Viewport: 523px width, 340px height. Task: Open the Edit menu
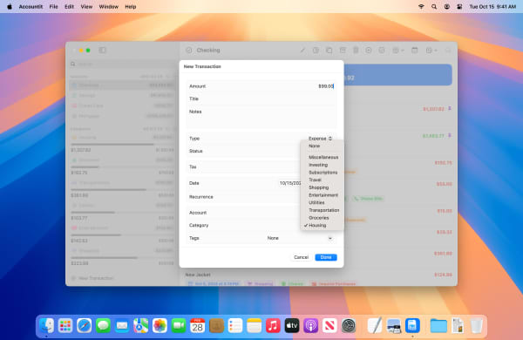(x=69, y=7)
